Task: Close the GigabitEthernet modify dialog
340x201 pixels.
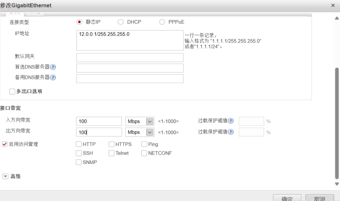Action: [333, 5]
